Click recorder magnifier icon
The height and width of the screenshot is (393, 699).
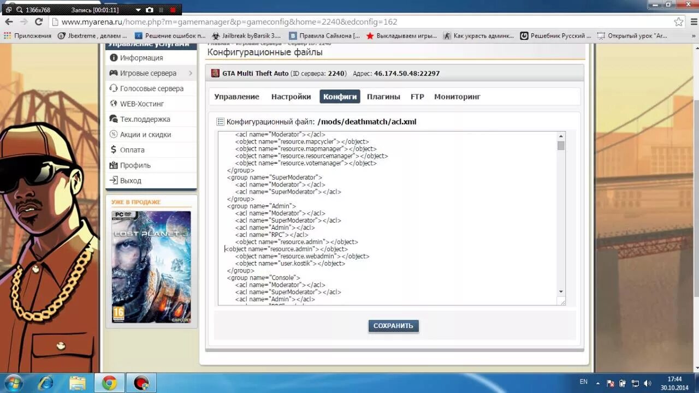pyautogui.click(x=20, y=10)
